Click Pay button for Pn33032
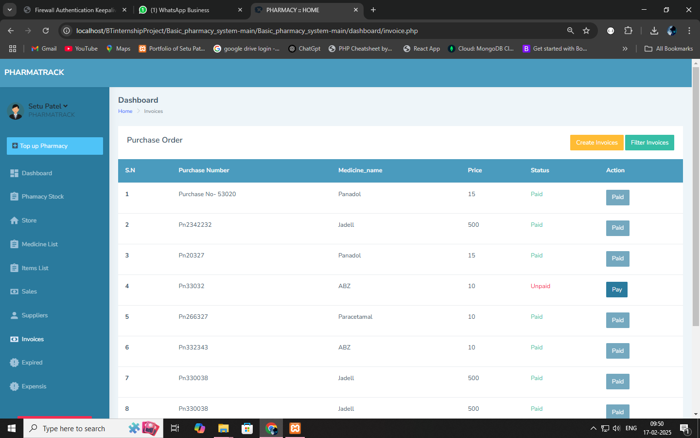The width and height of the screenshot is (700, 438). 617,290
